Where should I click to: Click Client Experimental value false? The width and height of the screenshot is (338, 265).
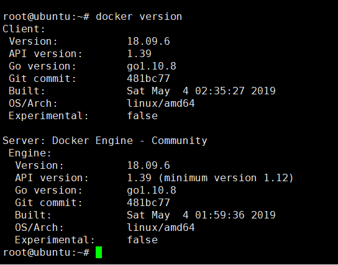(142, 115)
